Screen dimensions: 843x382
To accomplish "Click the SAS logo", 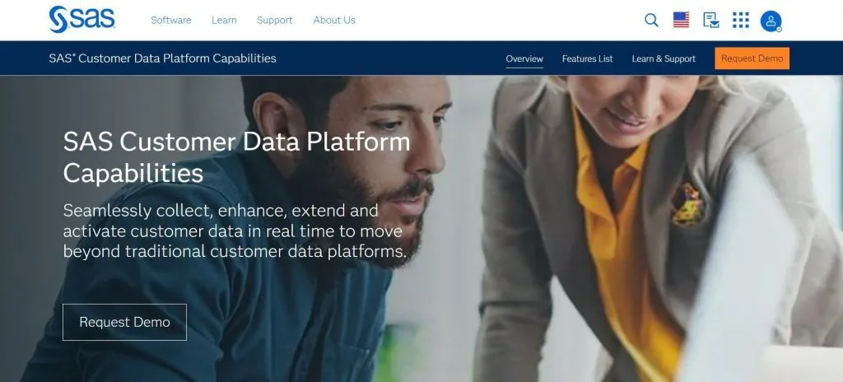I will pyautogui.click(x=82, y=20).
